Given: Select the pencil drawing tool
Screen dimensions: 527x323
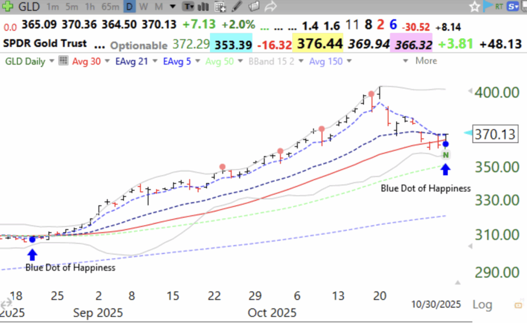Looking at the screenshot, I should click(236, 7).
